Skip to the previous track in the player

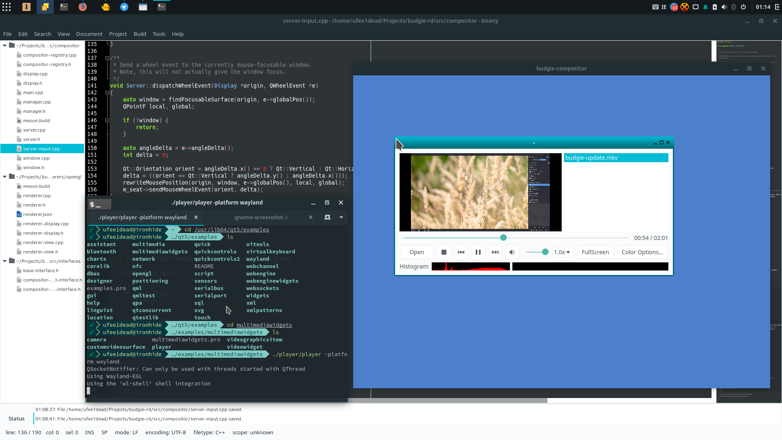(461, 252)
